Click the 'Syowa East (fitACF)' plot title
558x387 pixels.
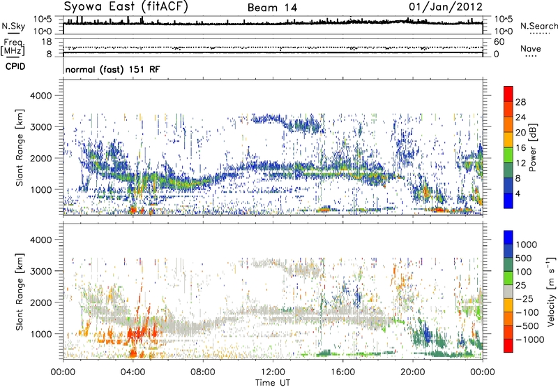[x=126, y=6]
